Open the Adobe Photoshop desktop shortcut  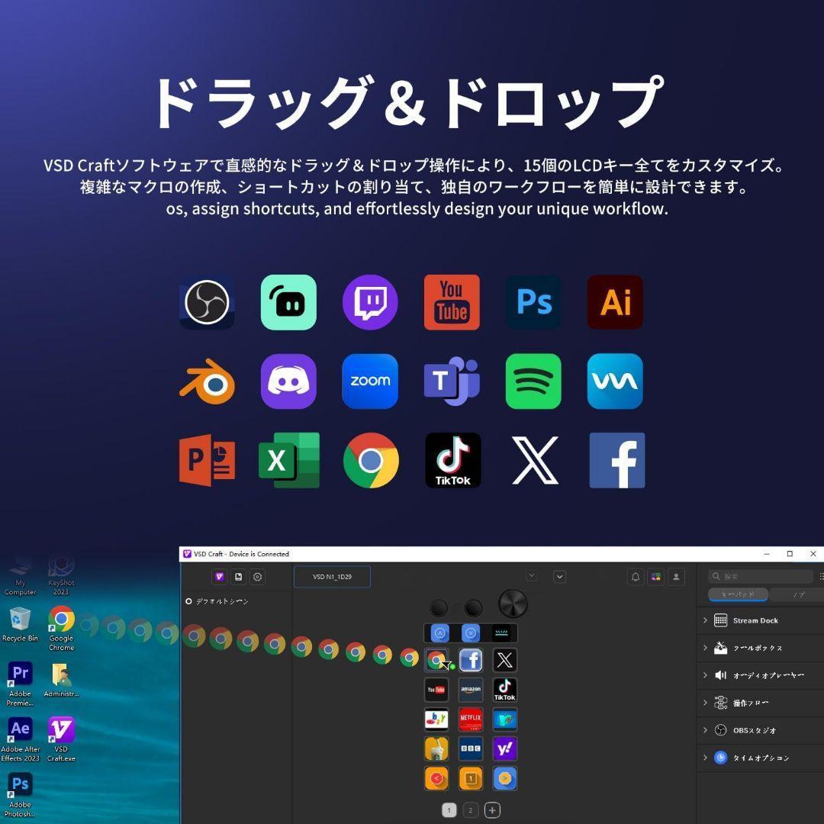20,794
